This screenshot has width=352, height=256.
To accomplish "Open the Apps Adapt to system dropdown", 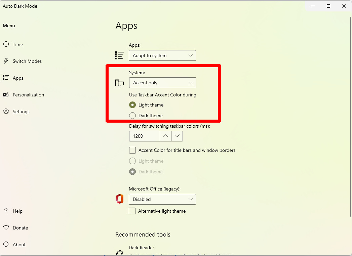I will tap(162, 55).
